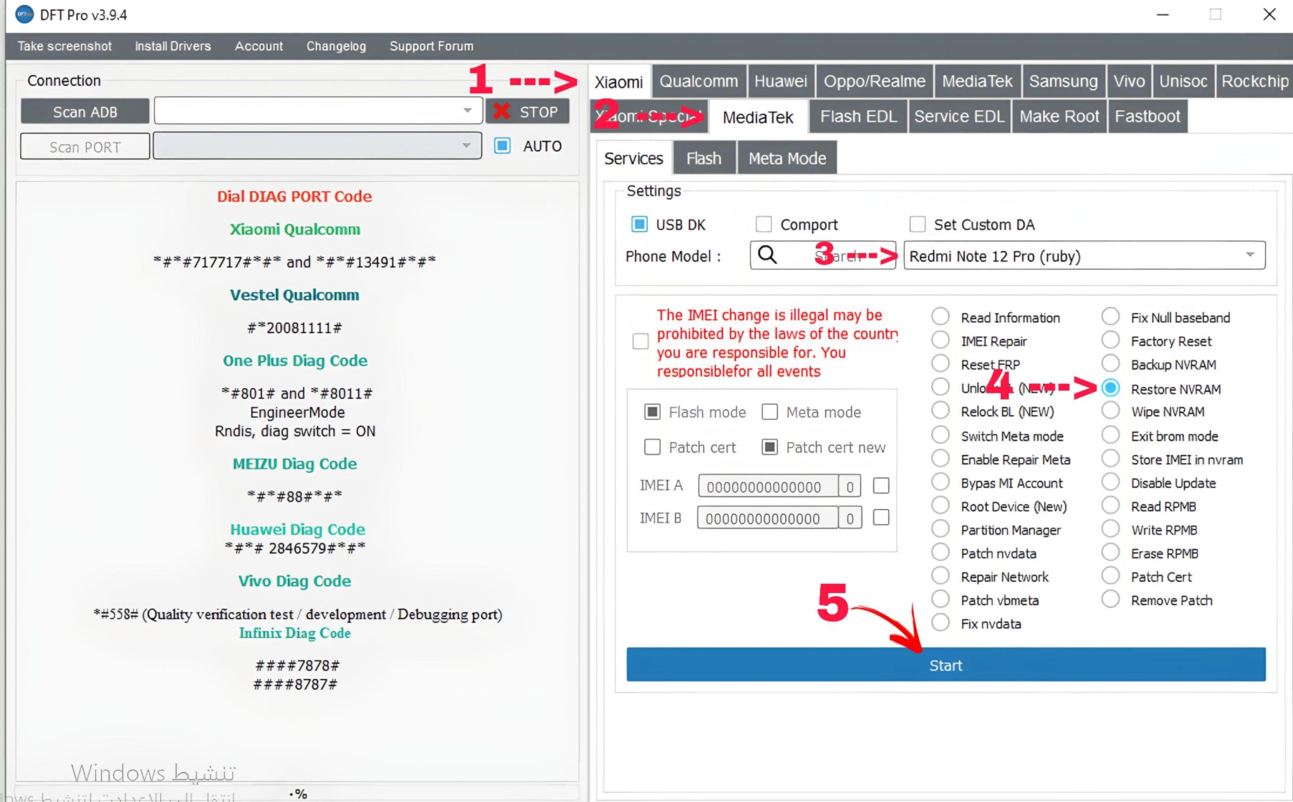Select Factory Reset radio option
Image resolution: width=1293 pixels, height=802 pixels.
click(x=1110, y=340)
